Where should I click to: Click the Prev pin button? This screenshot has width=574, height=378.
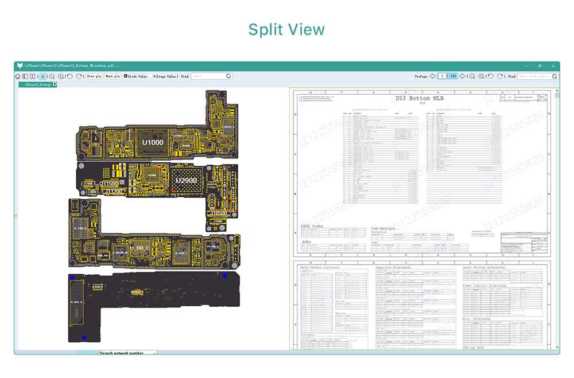tap(94, 76)
